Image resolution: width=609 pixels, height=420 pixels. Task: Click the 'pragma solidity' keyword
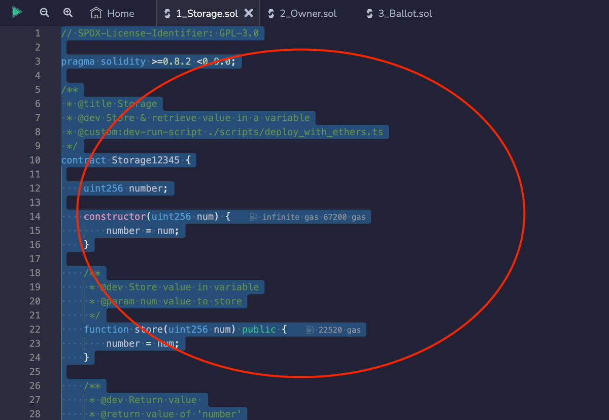[x=103, y=61]
